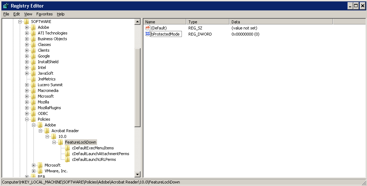Viewport: 367px width, 186px height.
Task: Select the Google key label
Action: pyautogui.click(x=44, y=56)
